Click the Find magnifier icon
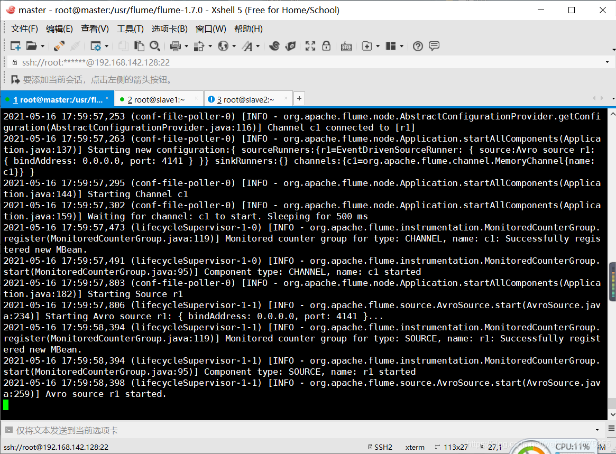 click(155, 47)
